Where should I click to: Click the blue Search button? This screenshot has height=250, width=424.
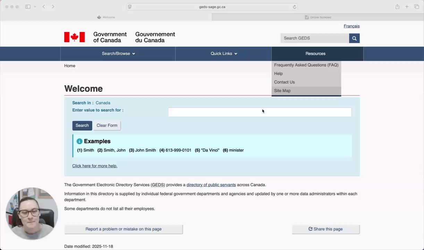click(x=82, y=125)
